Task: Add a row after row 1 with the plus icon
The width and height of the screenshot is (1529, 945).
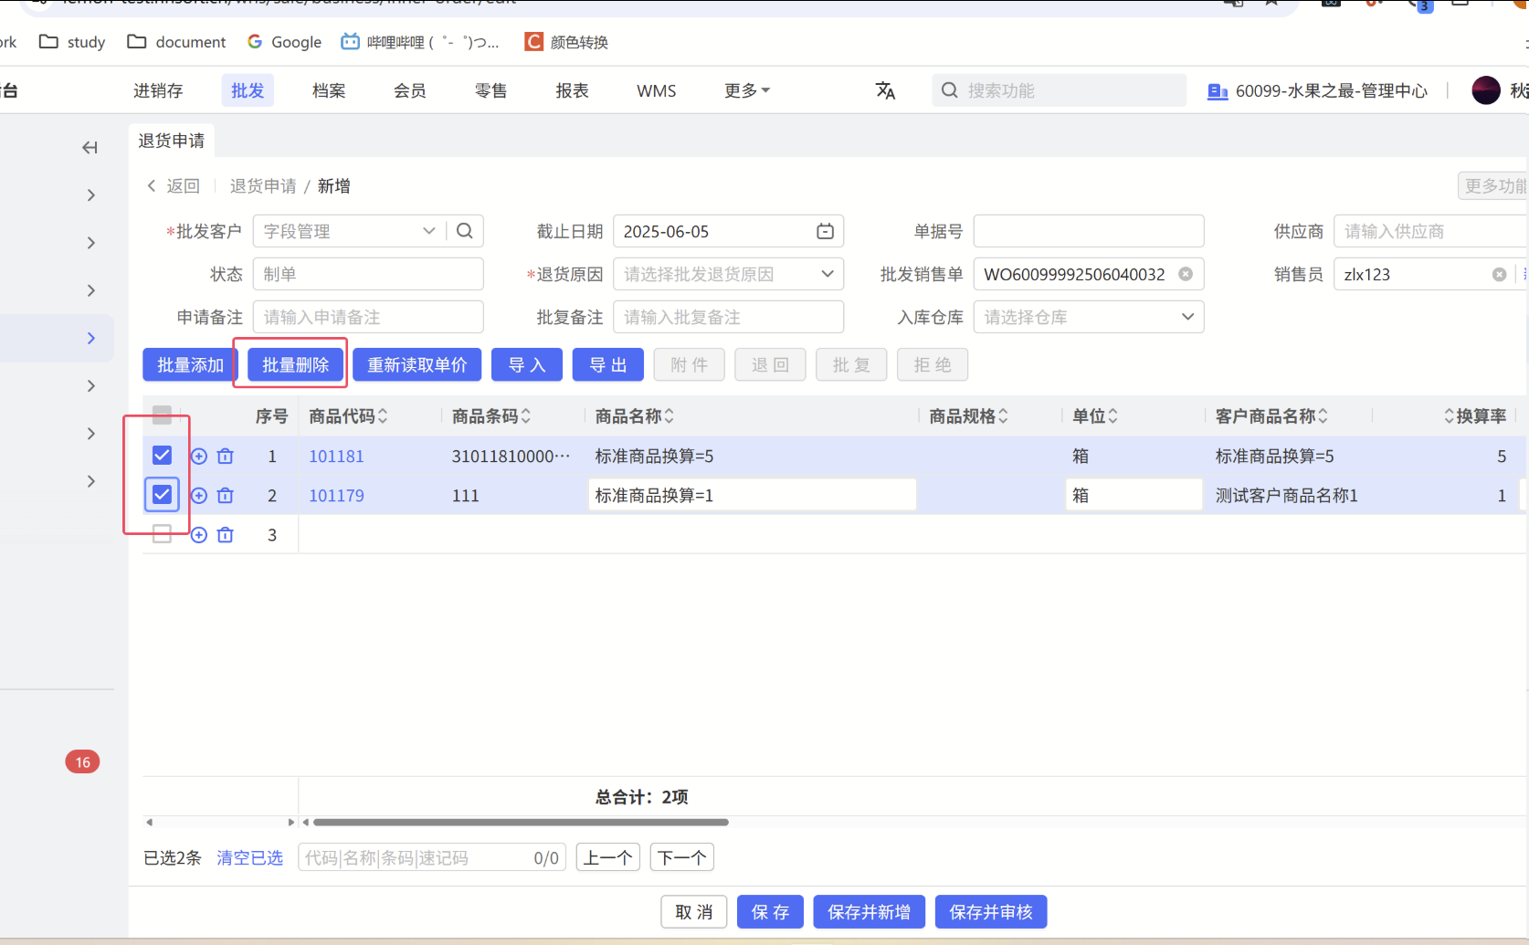Action: tap(199, 456)
